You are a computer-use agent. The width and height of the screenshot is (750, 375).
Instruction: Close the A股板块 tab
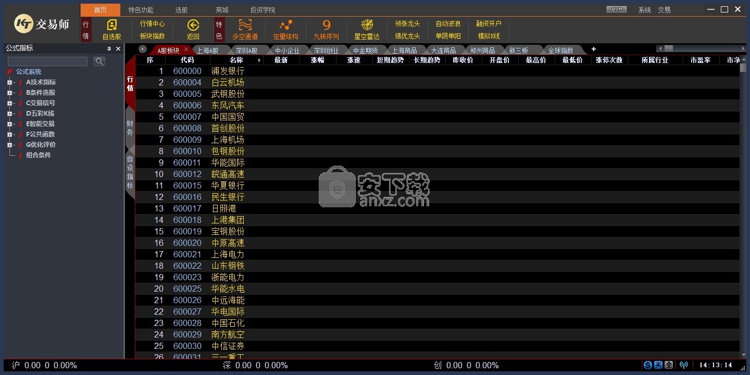[x=186, y=50]
